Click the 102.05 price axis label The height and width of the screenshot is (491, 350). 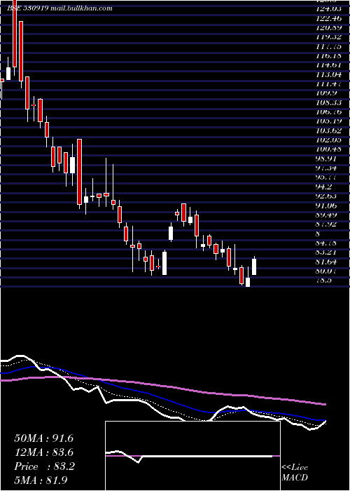click(x=328, y=140)
